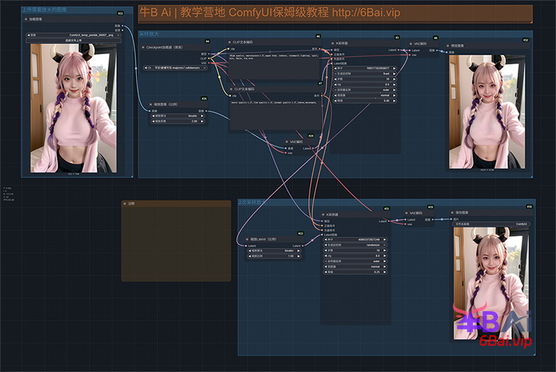Decrease 种子 with left arrow in 2次采样放大 K采样器
The height and width of the screenshot is (372, 556).
(326, 240)
